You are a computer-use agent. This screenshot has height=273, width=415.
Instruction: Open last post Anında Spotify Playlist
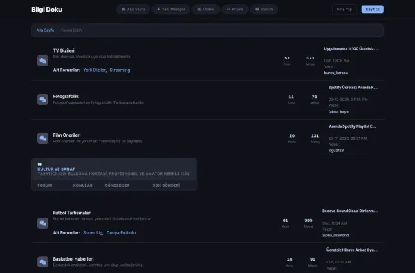click(352, 126)
